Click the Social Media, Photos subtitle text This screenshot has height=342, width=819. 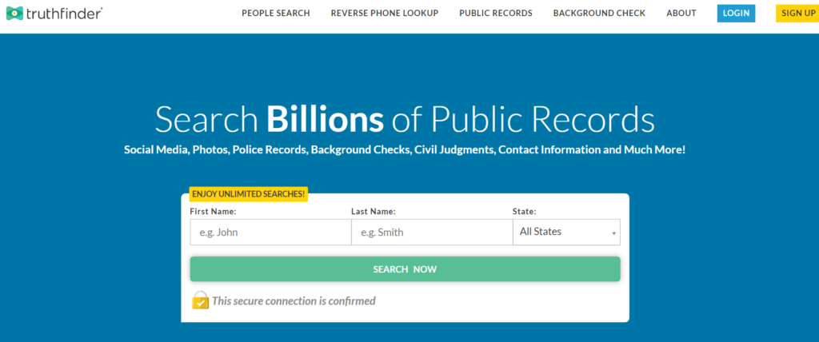(405, 150)
